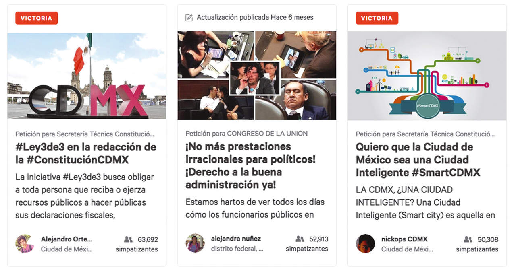This screenshot has height=276, width=516.
Task: Click supporters icon next to 63,692
Action: (128, 239)
